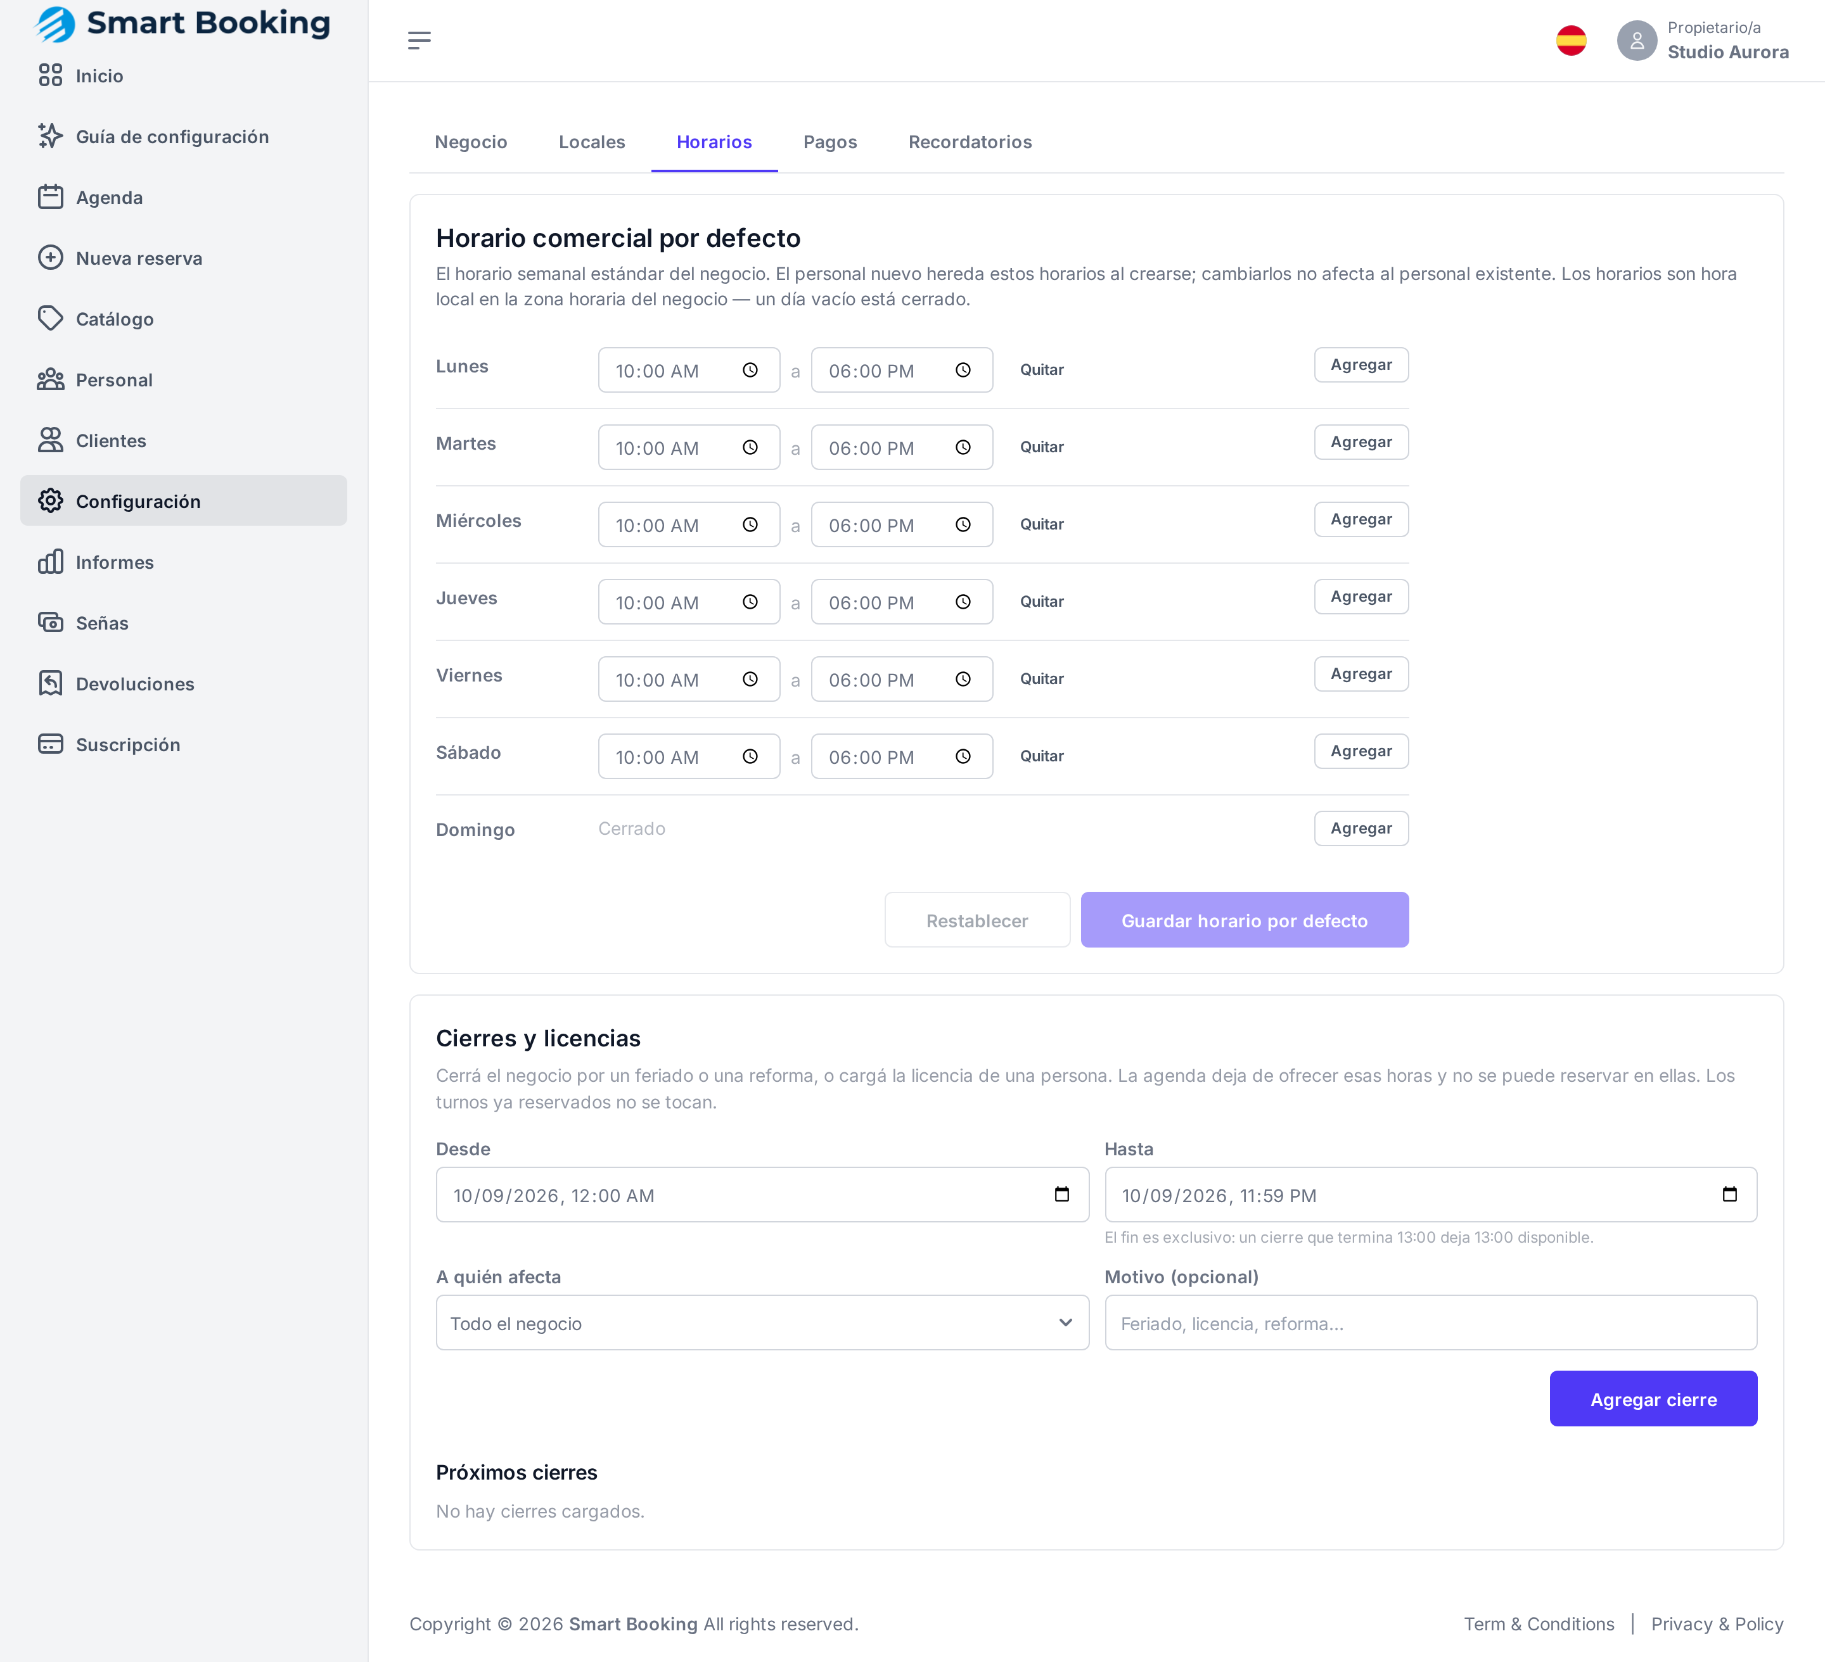This screenshot has width=1825, height=1662.
Task: Switch to the Pagos tab
Action: (830, 142)
